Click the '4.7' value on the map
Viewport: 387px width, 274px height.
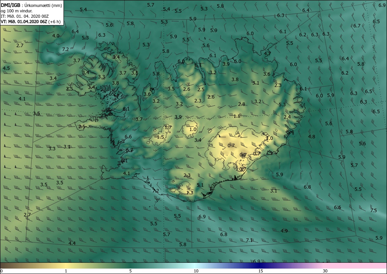coord(267,53)
